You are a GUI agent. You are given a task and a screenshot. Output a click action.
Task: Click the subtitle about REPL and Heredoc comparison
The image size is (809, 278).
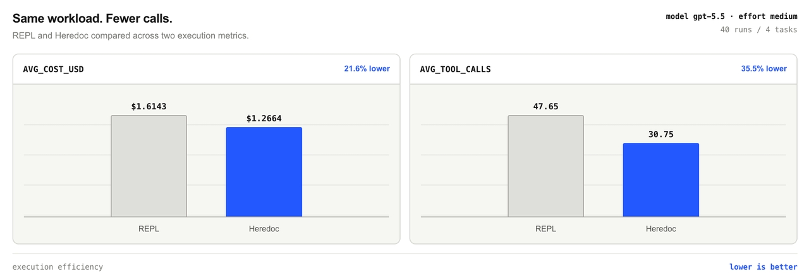click(x=131, y=36)
